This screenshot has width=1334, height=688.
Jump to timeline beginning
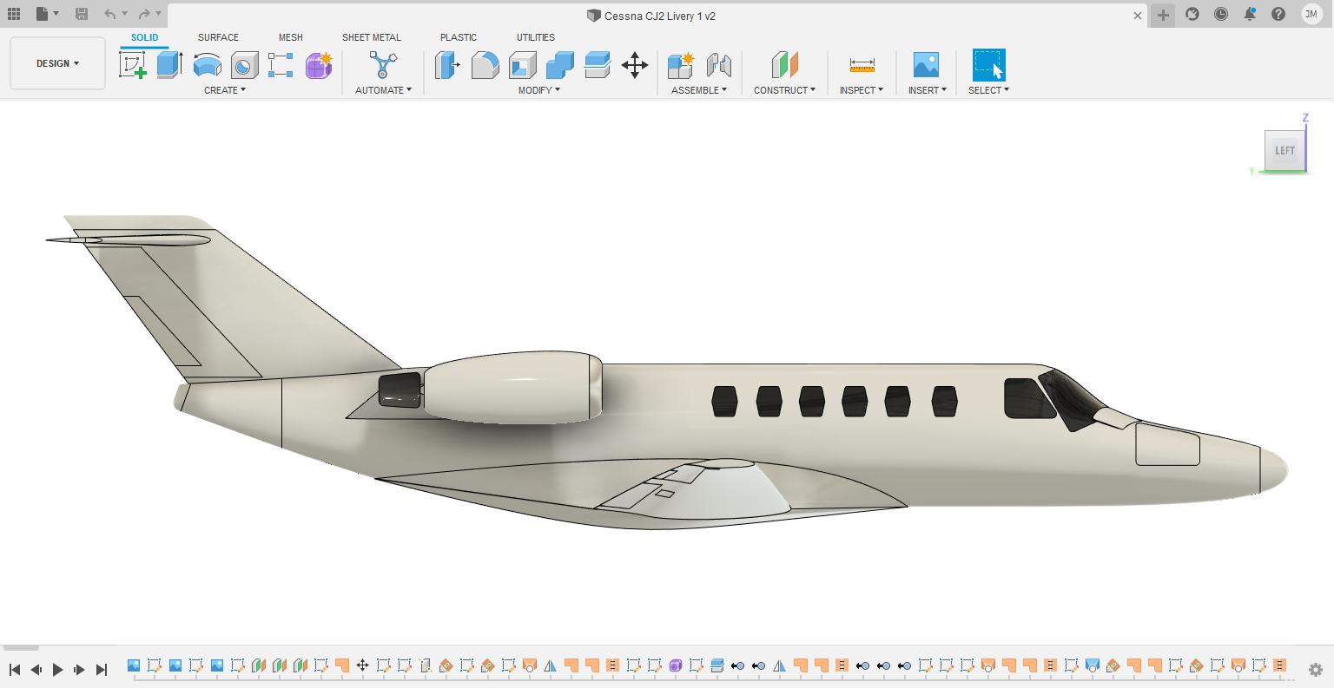[15, 669]
